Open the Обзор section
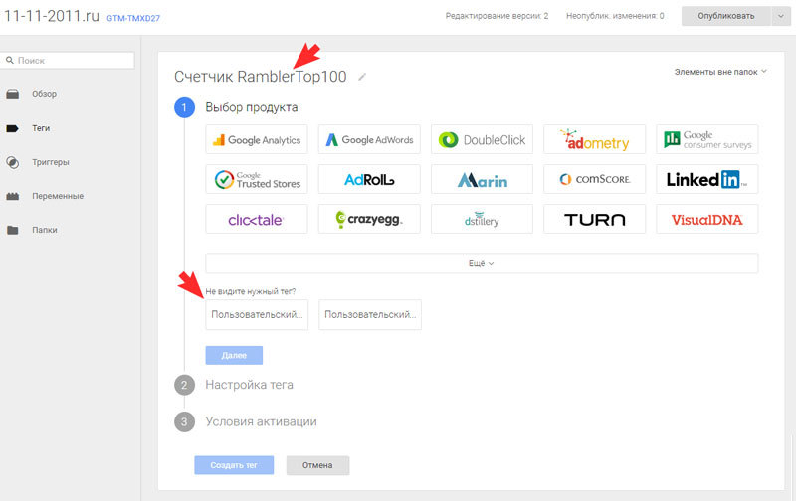The width and height of the screenshot is (796, 501). [44, 94]
